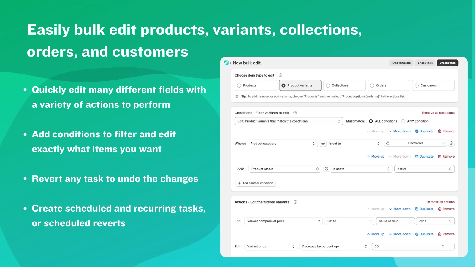Viewport: 475px width, 267px height.
Task: Click the minus icon before Product category operator
Action: (323, 144)
